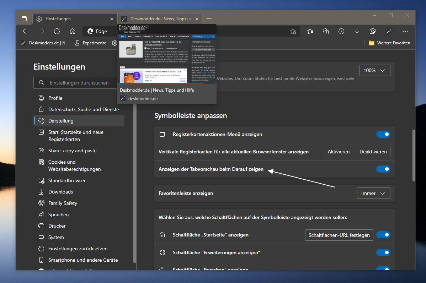Toggle Registerkartenaktionen-Menü anzeigen switch
Viewport: 426px width, 283px height.
[383, 134]
